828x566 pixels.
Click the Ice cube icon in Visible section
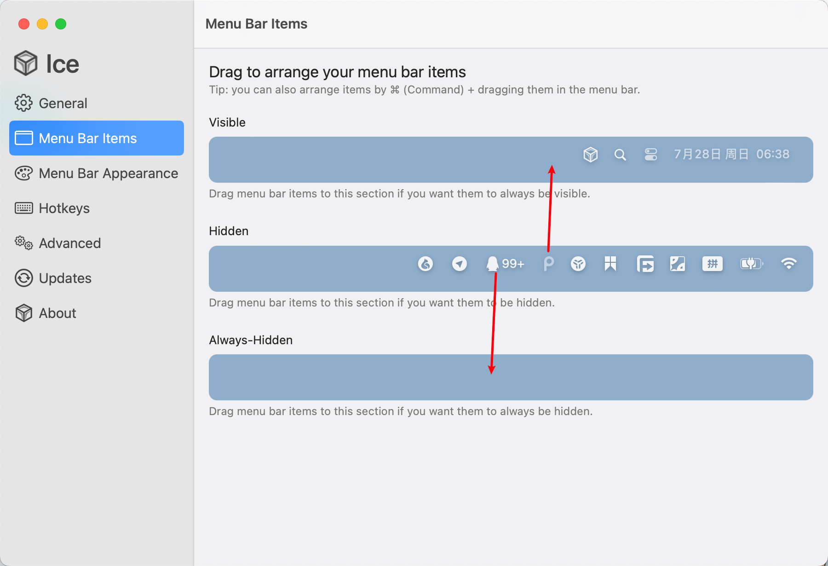(x=590, y=155)
